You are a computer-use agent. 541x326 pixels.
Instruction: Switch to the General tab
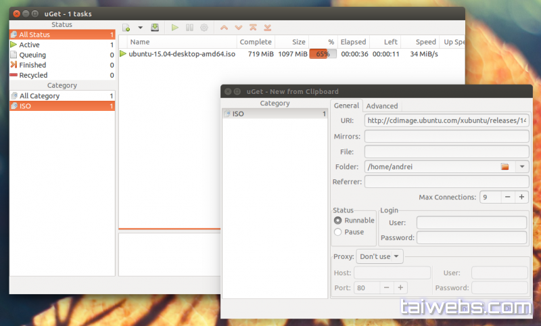click(346, 106)
